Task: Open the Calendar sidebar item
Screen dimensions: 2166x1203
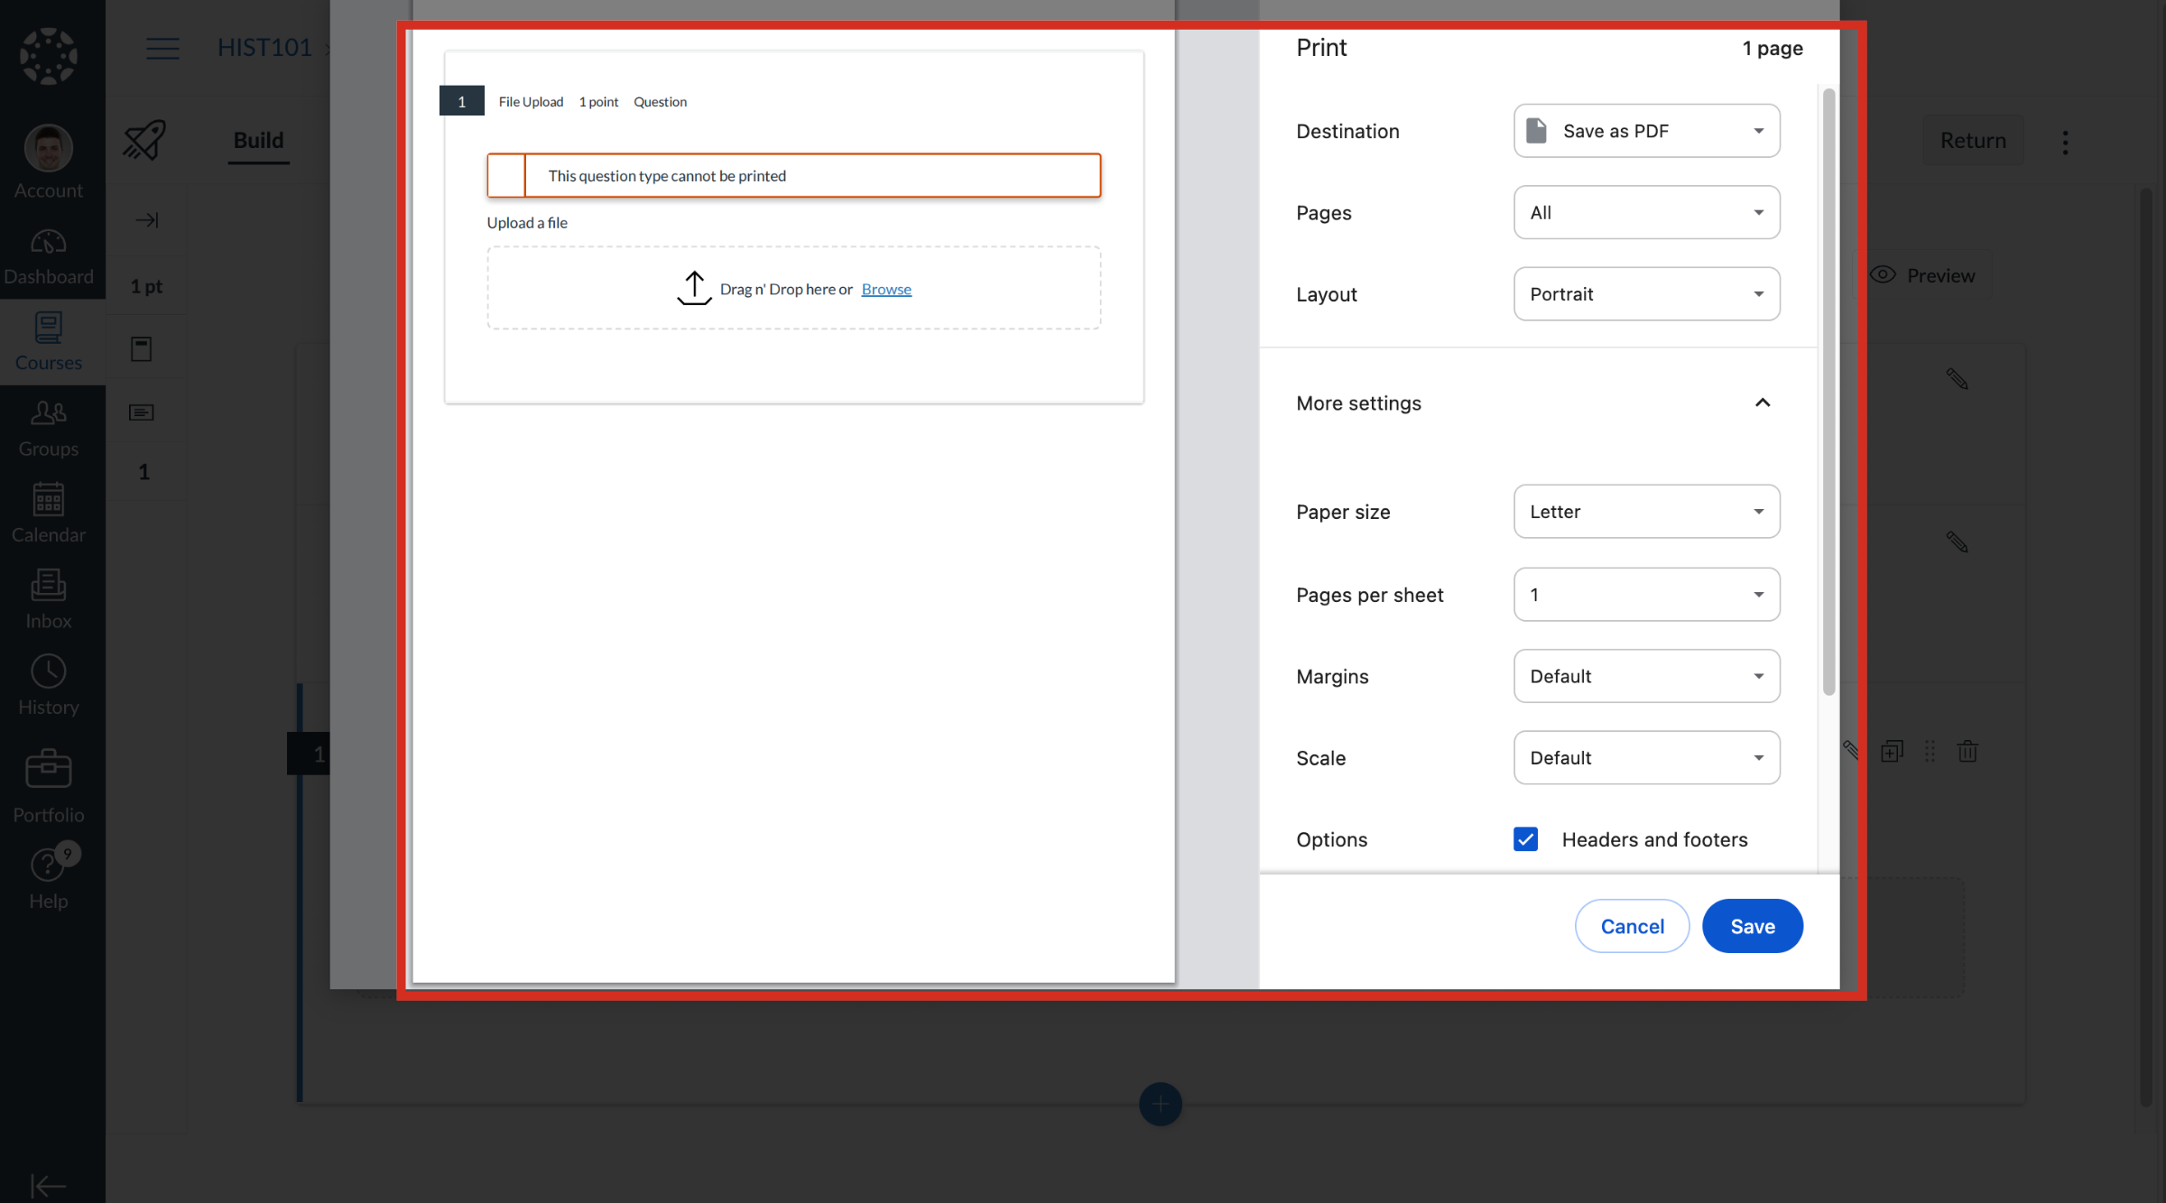Action: coord(49,514)
